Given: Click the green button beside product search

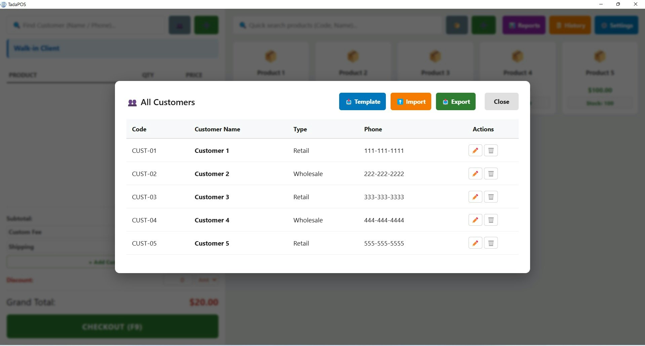Looking at the screenshot, I should pos(483,25).
